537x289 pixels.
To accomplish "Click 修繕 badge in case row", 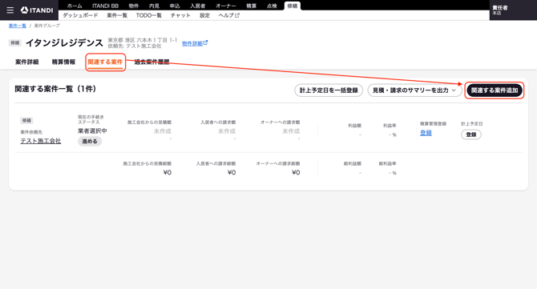I will click(26, 120).
